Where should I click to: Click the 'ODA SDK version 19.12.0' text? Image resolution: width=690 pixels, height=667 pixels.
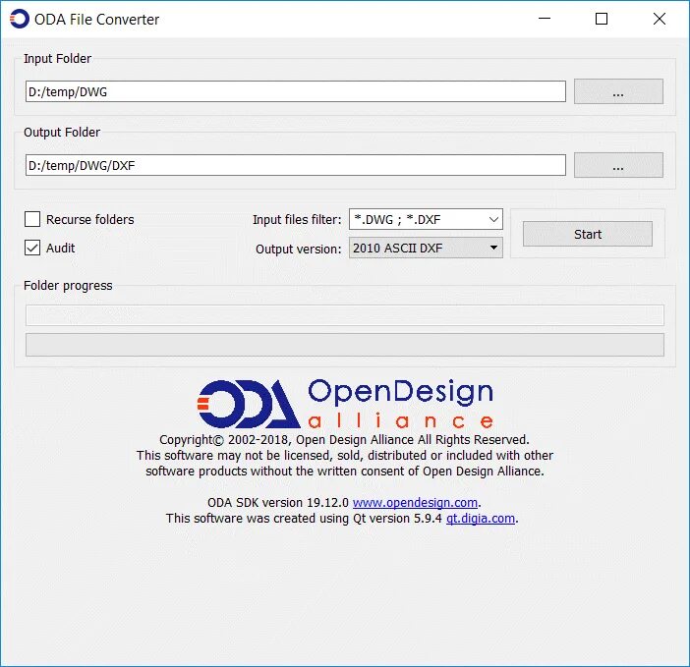point(278,502)
